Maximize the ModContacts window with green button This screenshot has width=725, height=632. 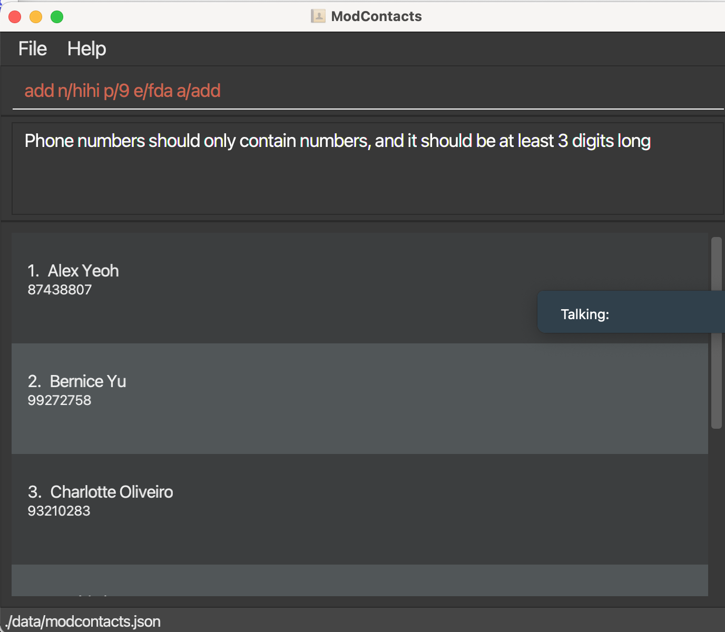[57, 17]
